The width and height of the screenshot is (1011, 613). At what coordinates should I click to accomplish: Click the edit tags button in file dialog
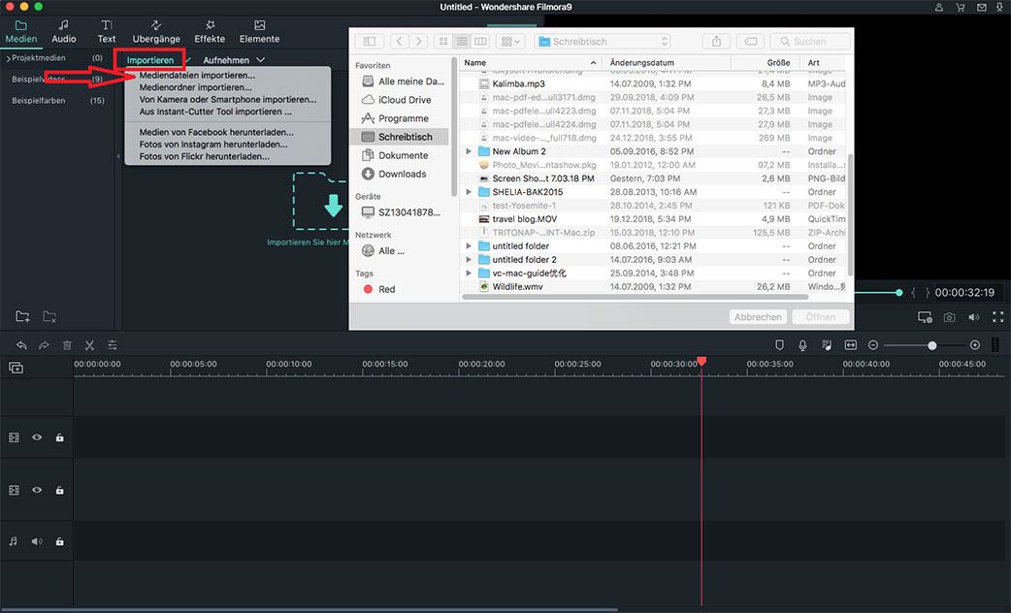(x=751, y=42)
